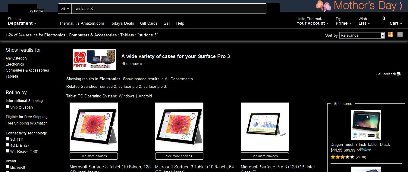Click Shop now for Surface Pro 3 cases
The width and height of the screenshot is (408, 172).
click(x=132, y=64)
